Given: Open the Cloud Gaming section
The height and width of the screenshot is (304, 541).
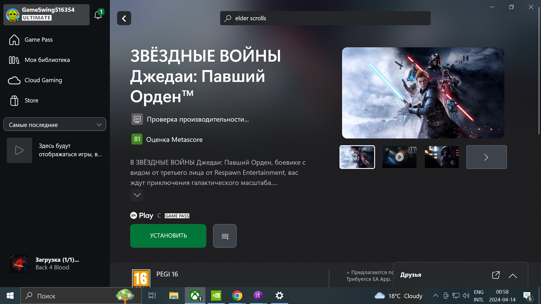Looking at the screenshot, I should tap(43, 80).
